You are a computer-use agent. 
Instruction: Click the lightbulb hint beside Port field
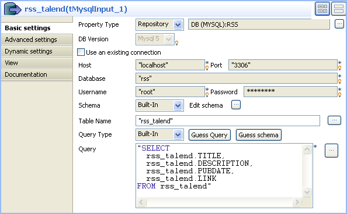tap(339, 68)
